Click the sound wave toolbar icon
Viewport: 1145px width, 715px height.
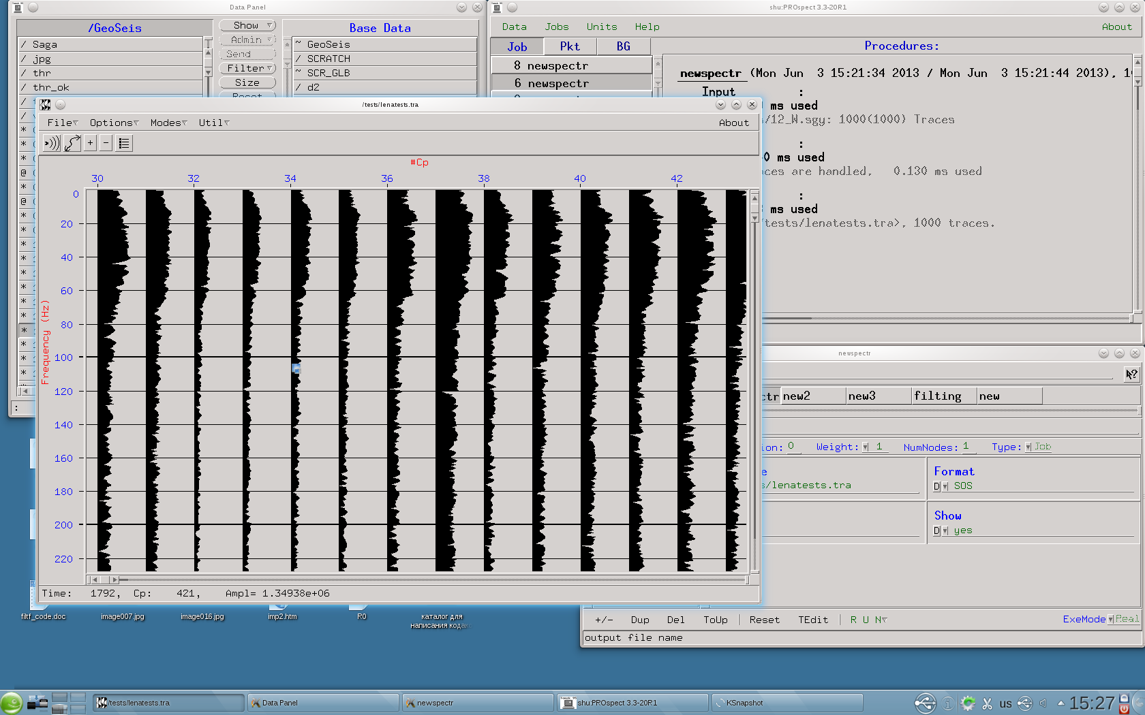(x=52, y=143)
